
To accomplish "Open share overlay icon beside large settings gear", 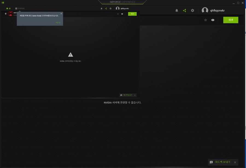I will pos(184,10).
